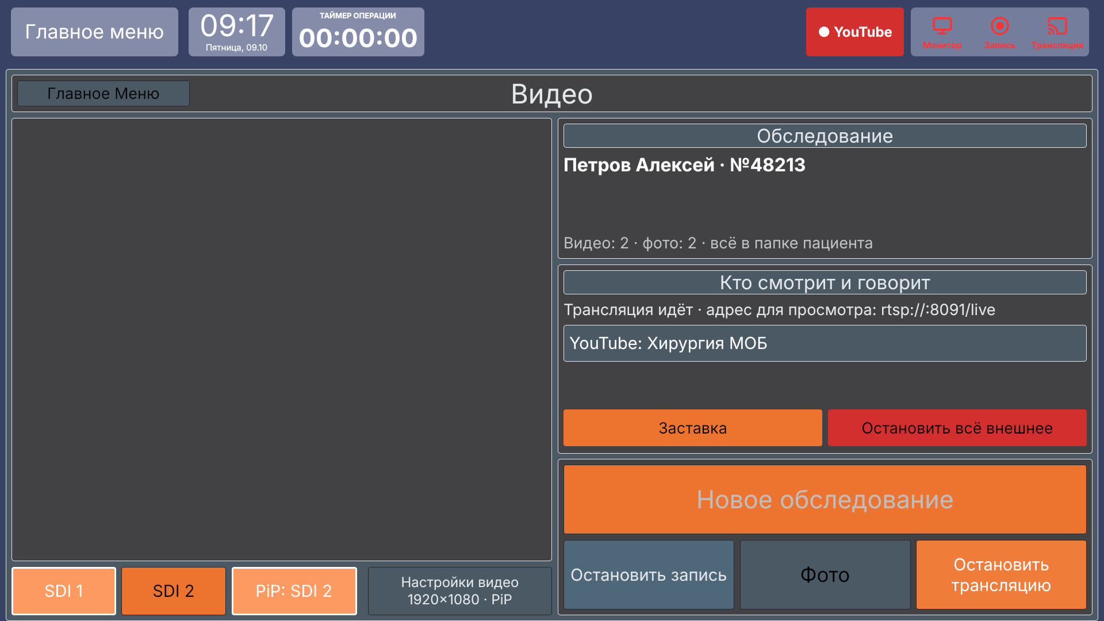Start Новое обследование
Image resolution: width=1104 pixels, height=621 pixels.
click(825, 499)
